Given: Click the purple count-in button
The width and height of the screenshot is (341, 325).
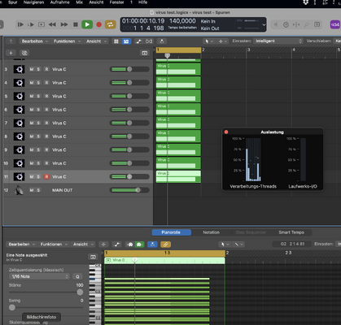Looking at the screenshot, I should (335, 24).
